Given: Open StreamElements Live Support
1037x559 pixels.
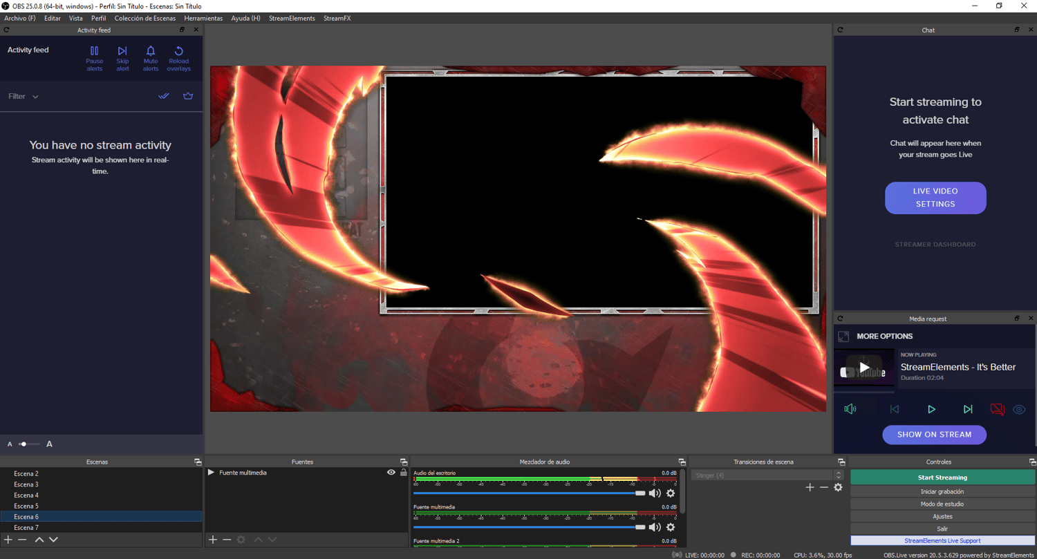Looking at the screenshot, I should pyautogui.click(x=943, y=541).
